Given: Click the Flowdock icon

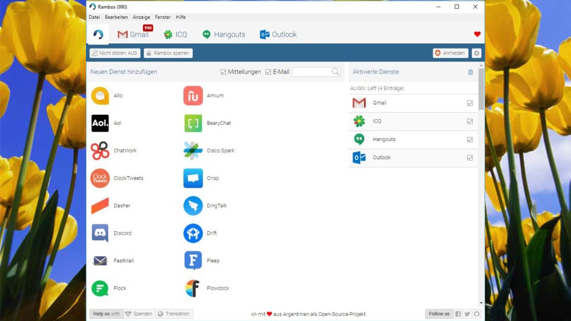Looking at the screenshot, I should coord(193,288).
